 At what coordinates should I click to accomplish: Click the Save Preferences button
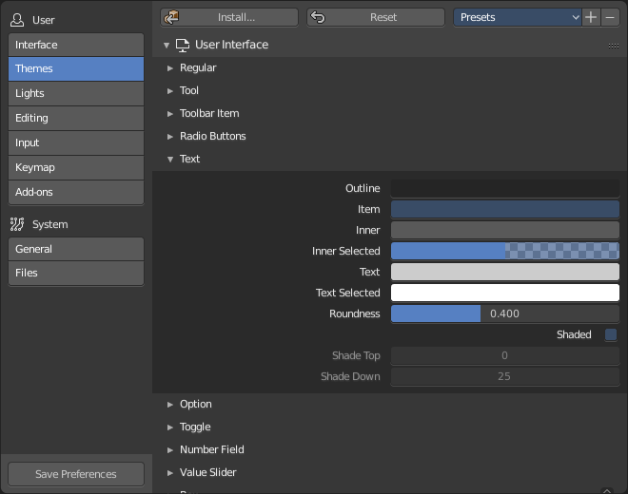click(76, 474)
